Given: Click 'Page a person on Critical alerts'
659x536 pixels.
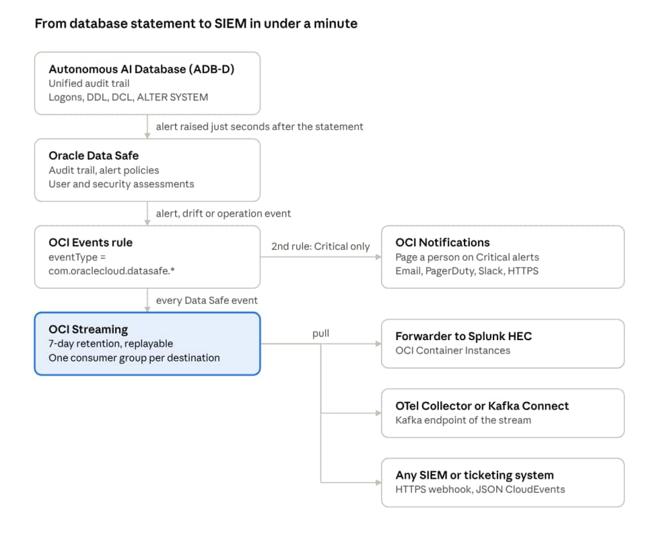Looking at the screenshot, I should tap(467, 257).
